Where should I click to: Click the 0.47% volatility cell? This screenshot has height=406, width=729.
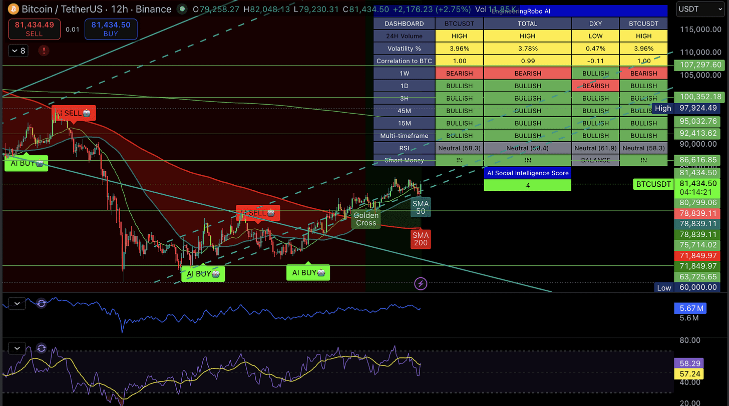click(x=595, y=49)
